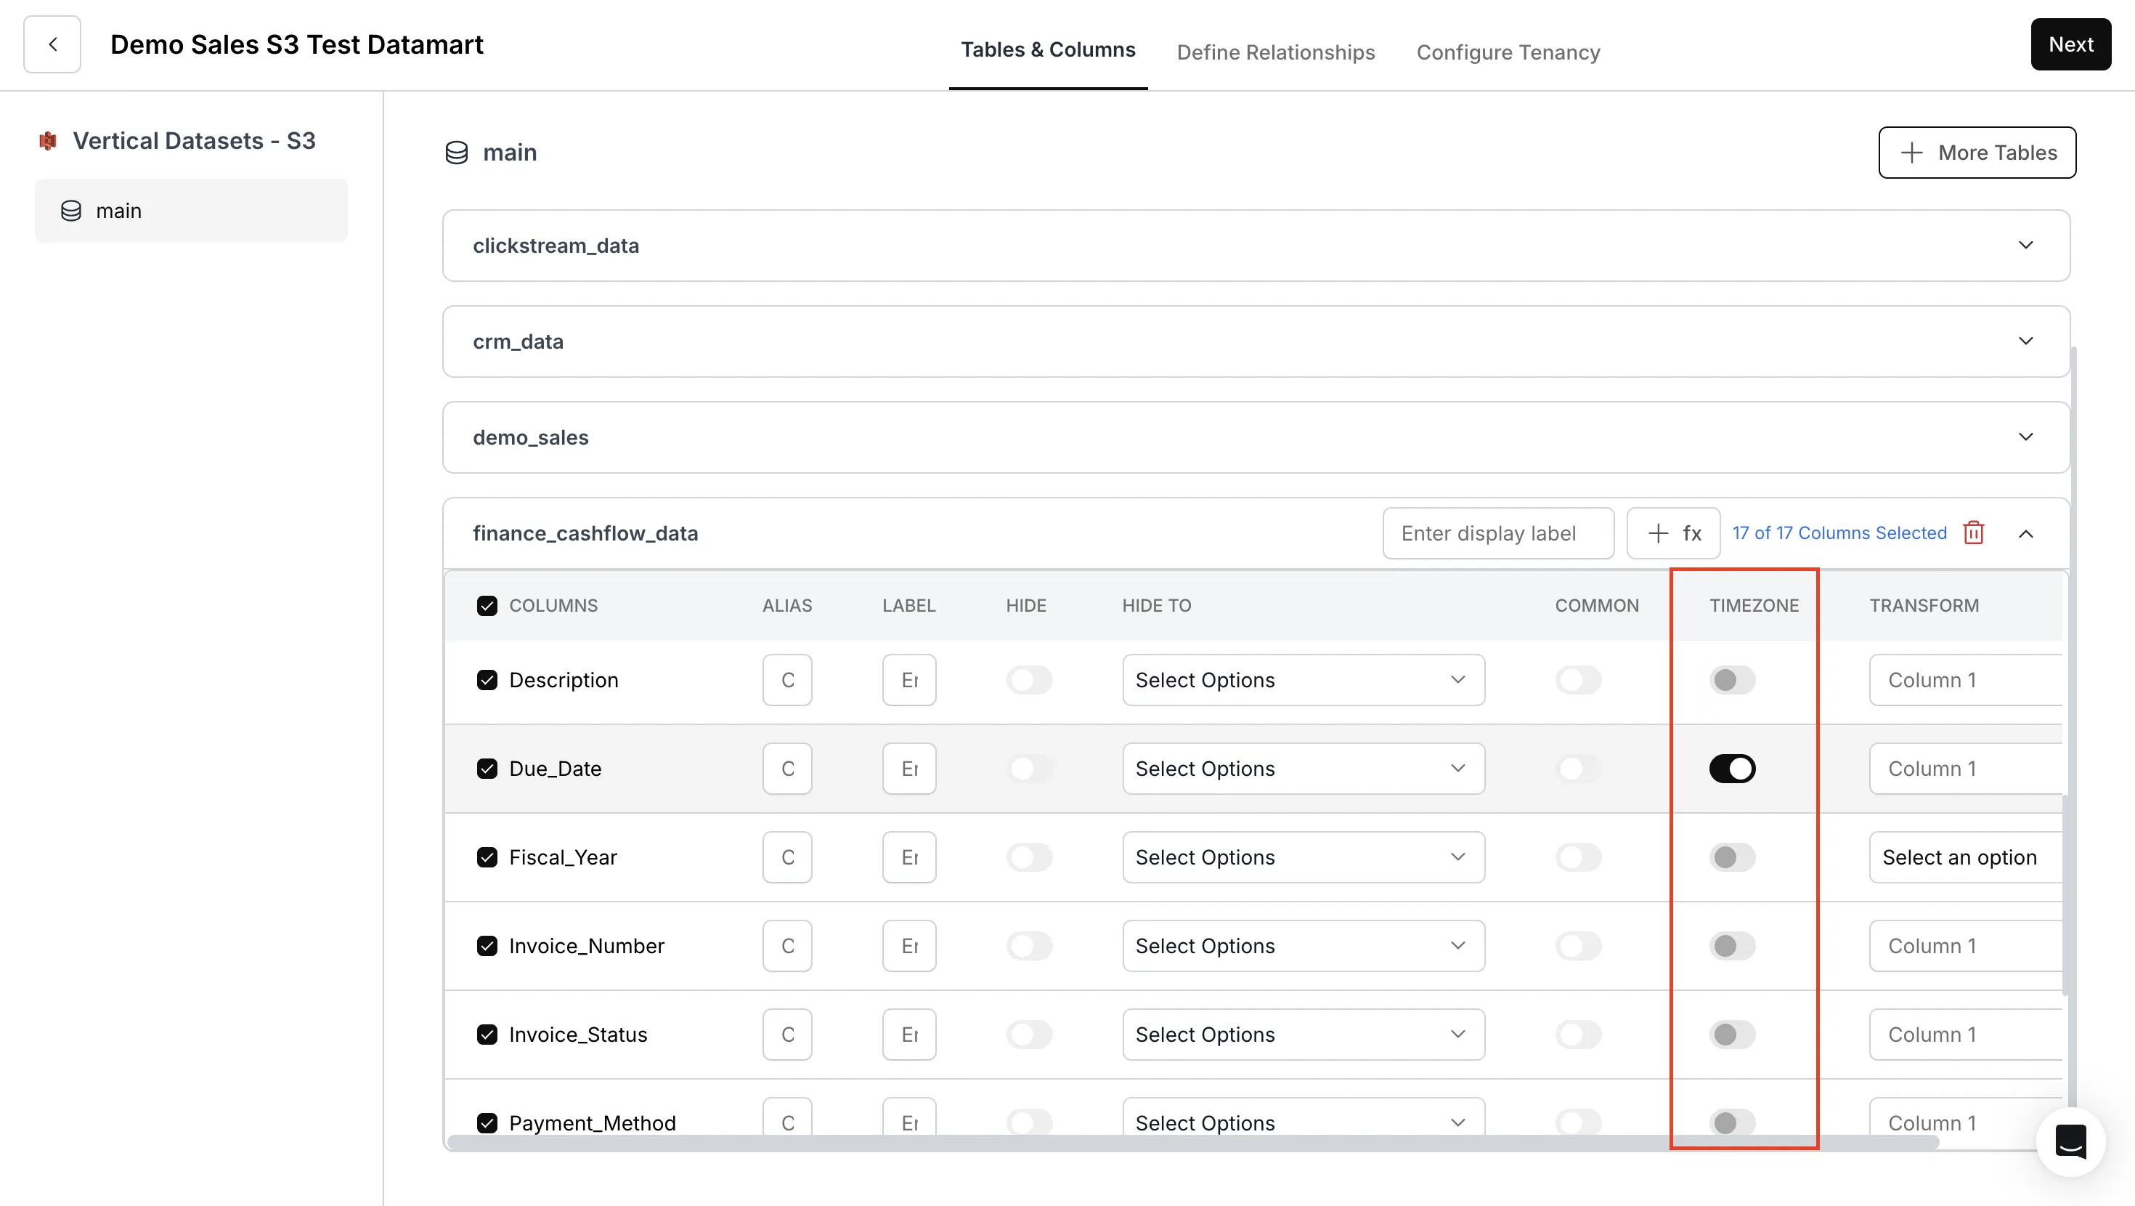Enable Hide toggle for Description
2135x1206 pixels.
click(1030, 680)
